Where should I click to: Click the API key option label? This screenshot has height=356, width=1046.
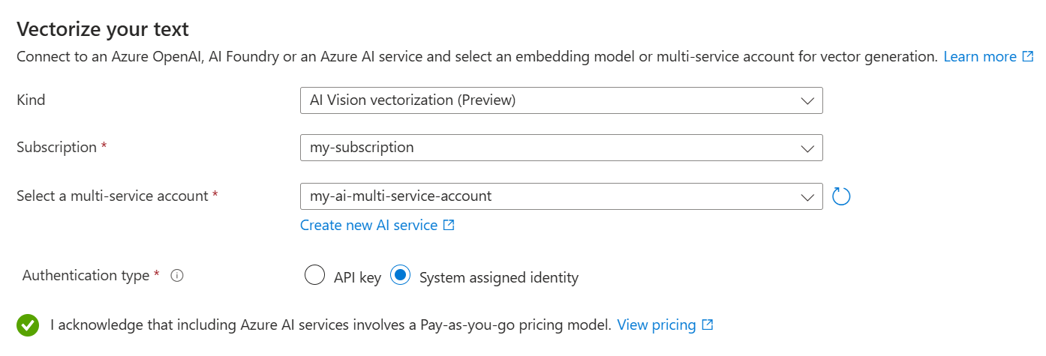click(x=357, y=277)
